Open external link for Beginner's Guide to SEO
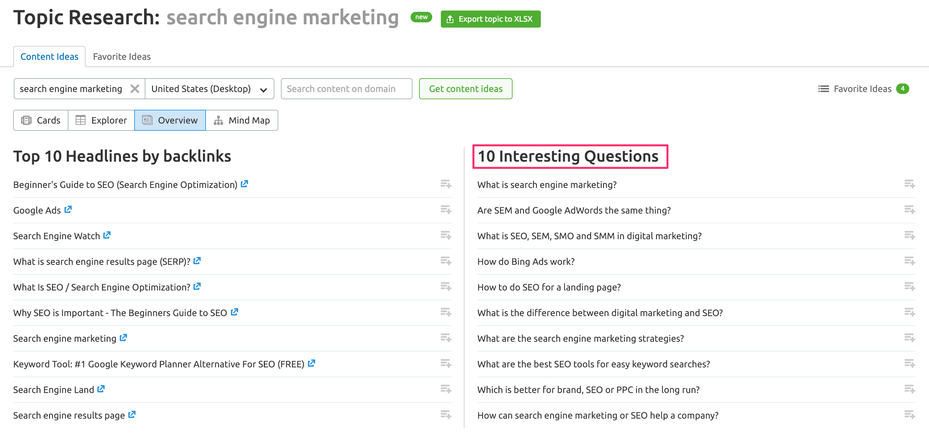This screenshot has height=439, width=929. [x=244, y=184]
